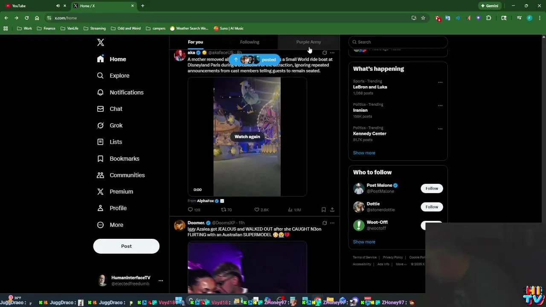The image size is (546, 307).
Task: Reply to the aka Disneyland post
Action: point(194,210)
